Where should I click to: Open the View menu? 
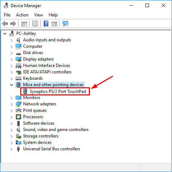(x=38, y=15)
